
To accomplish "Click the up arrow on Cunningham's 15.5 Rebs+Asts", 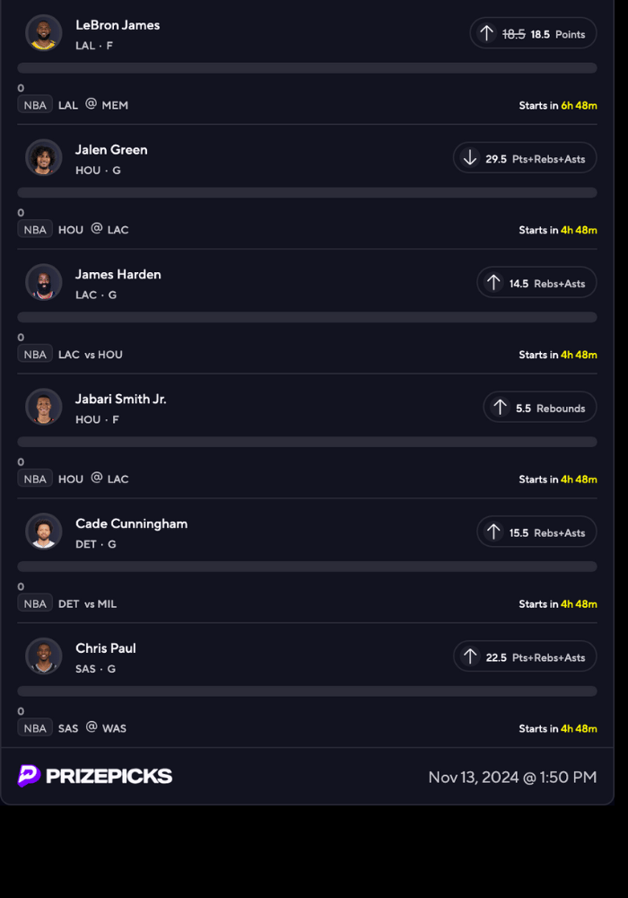I will (x=493, y=533).
